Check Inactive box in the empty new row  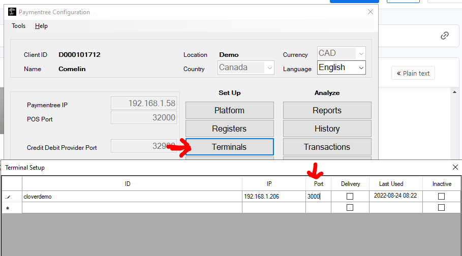pyautogui.click(x=441, y=208)
